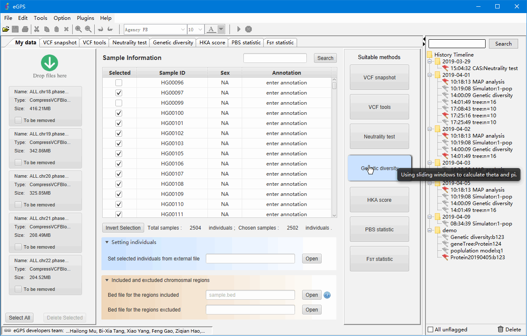Switch to the HKA score tab

pos(212,43)
